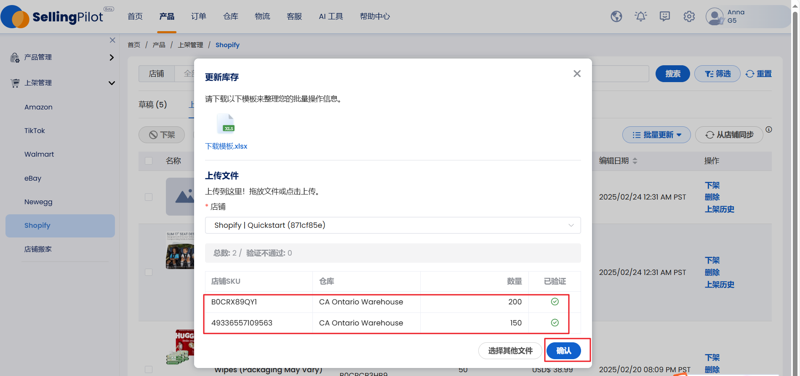Tick the checkbox of the car seat product row
The height and width of the screenshot is (376, 800).
click(x=149, y=272)
